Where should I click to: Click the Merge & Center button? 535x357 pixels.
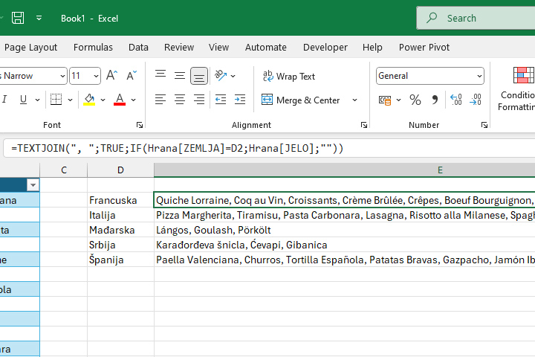pos(301,100)
